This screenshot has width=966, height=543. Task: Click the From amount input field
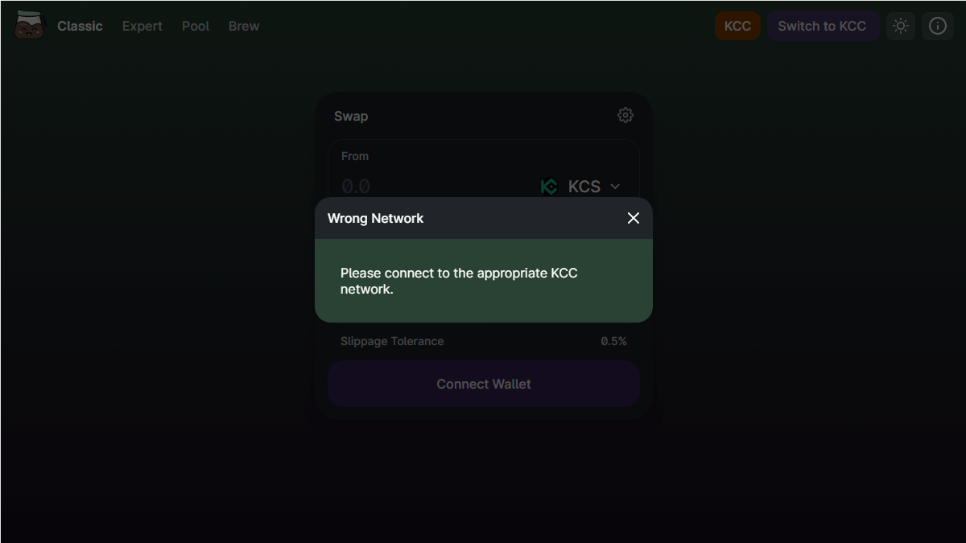coord(427,187)
